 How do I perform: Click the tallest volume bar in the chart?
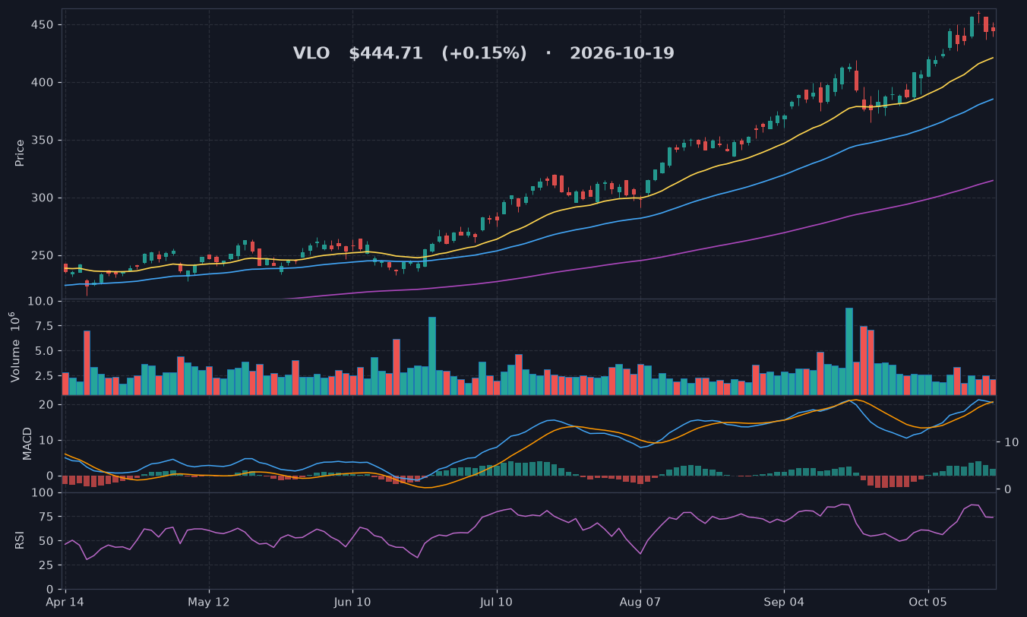click(x=849, y=351)
